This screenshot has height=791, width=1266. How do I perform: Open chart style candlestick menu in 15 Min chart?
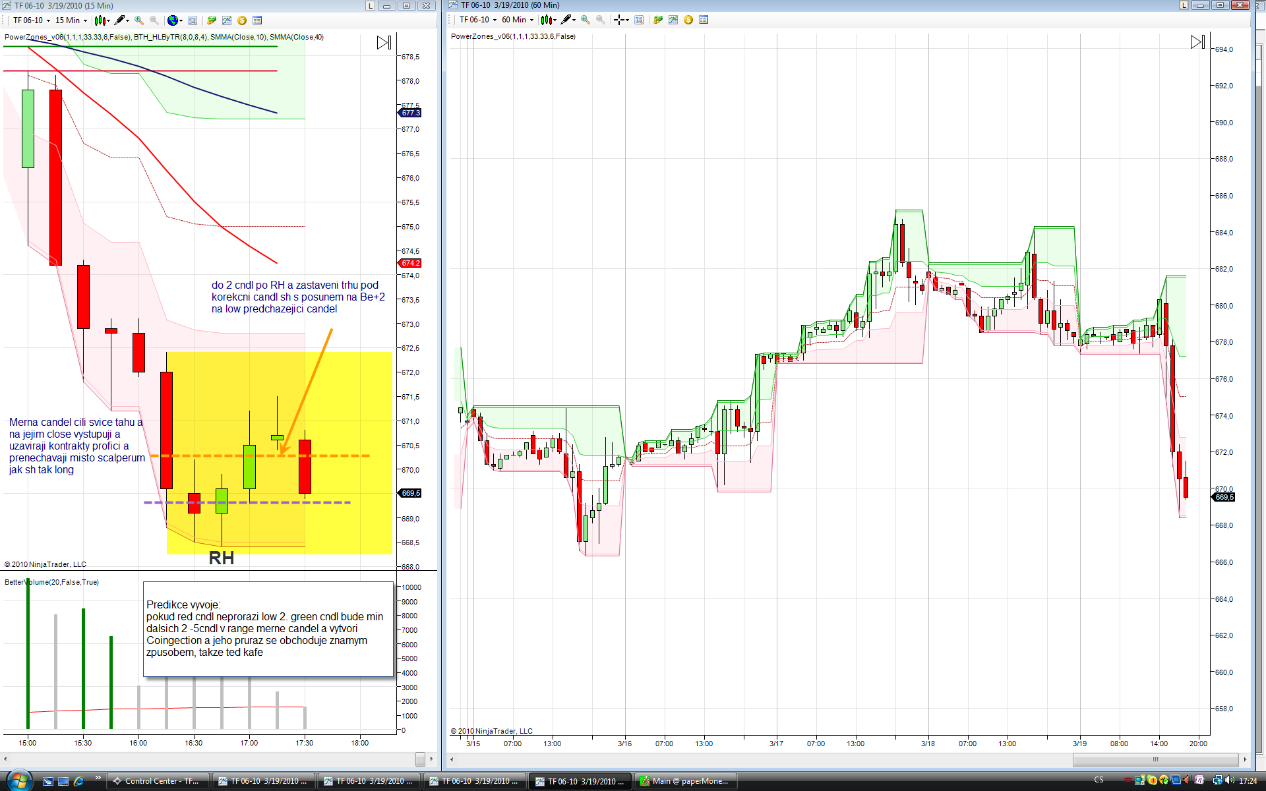pyautogui.click(x=102, y=20)
